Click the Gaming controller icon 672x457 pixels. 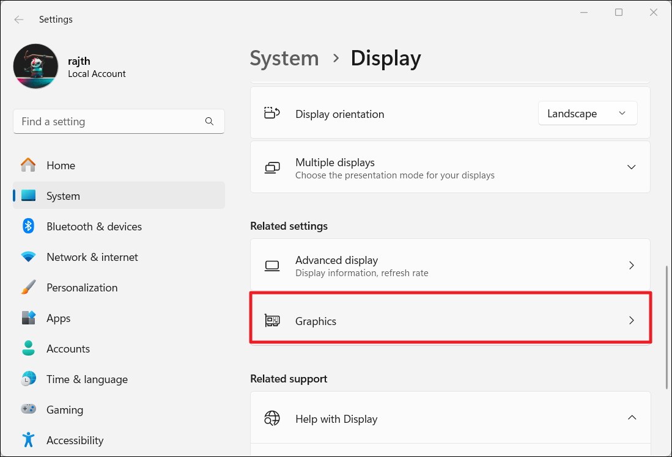28,410
